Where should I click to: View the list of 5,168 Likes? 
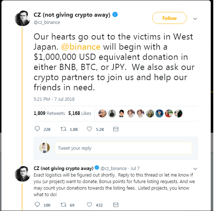tap(80, 113)
